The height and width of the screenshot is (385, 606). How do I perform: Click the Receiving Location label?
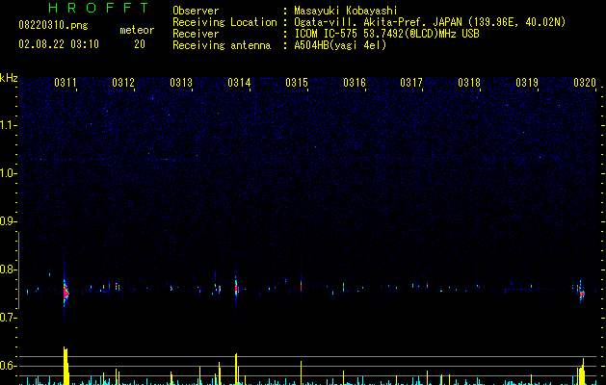(x=224, y=22)
